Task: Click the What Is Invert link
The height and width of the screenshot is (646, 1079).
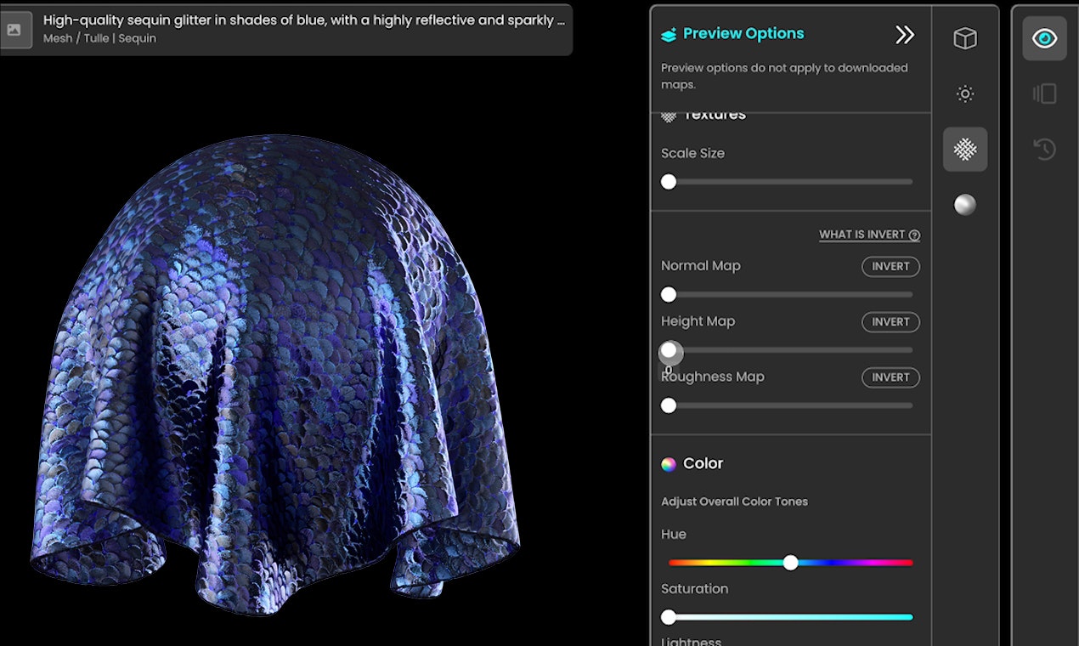Action: [869, 235]
